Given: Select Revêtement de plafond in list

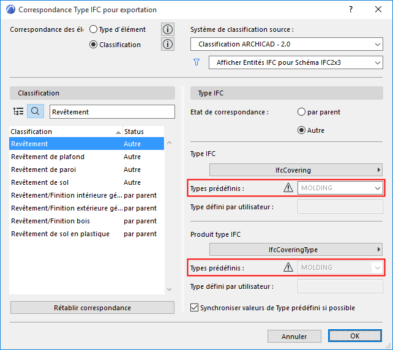Looking at the screenshot, I should [48, 157].
